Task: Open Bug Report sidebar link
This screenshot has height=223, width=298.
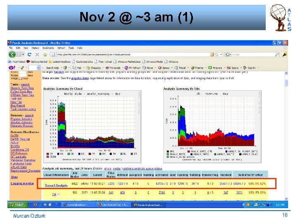Action: [x=18, y=106]
